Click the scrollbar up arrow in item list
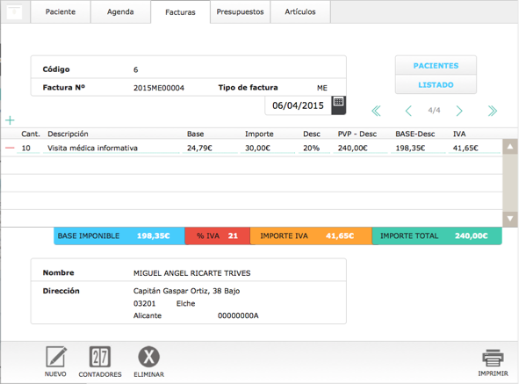 coord(510,147)
